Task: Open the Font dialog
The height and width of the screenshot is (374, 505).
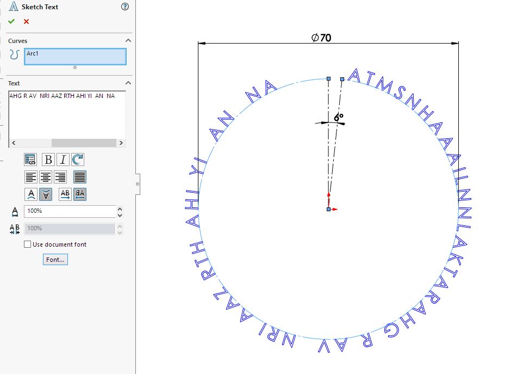Action: [54, 260]
